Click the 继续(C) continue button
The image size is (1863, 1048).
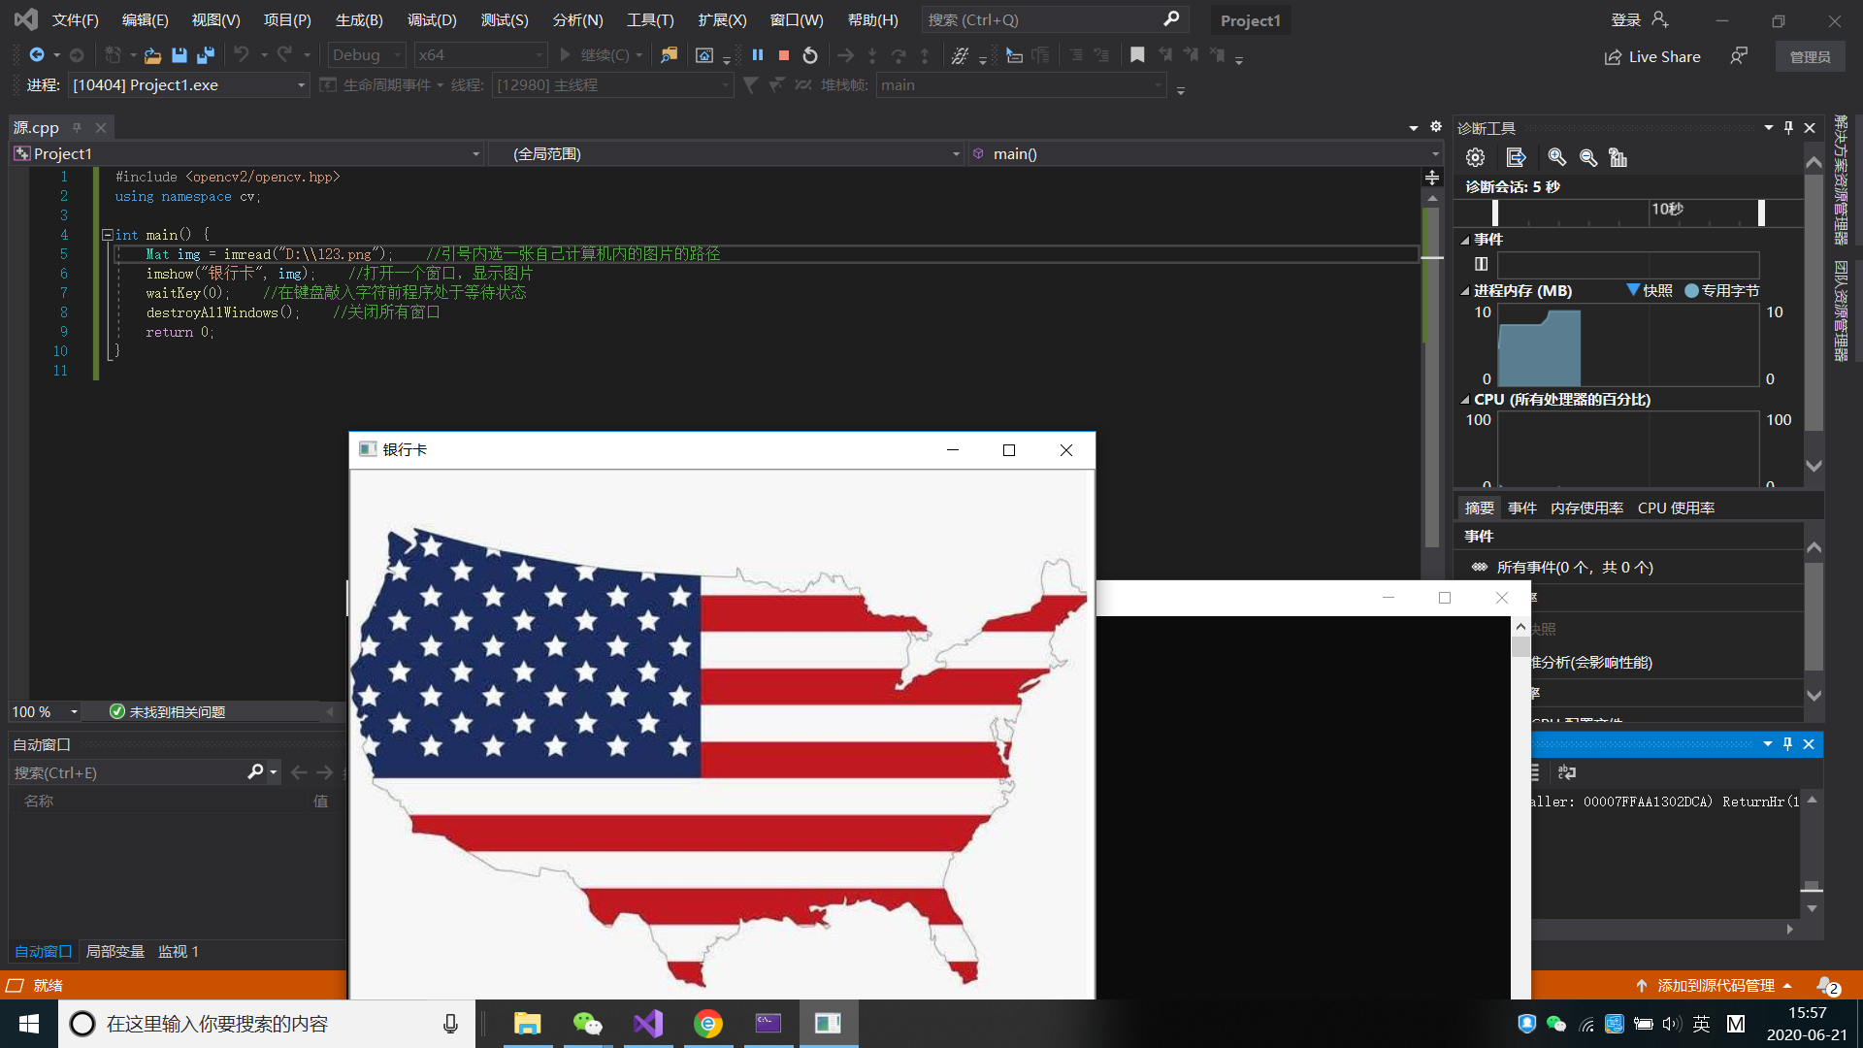pyautogui.click(x=596, y=55)
